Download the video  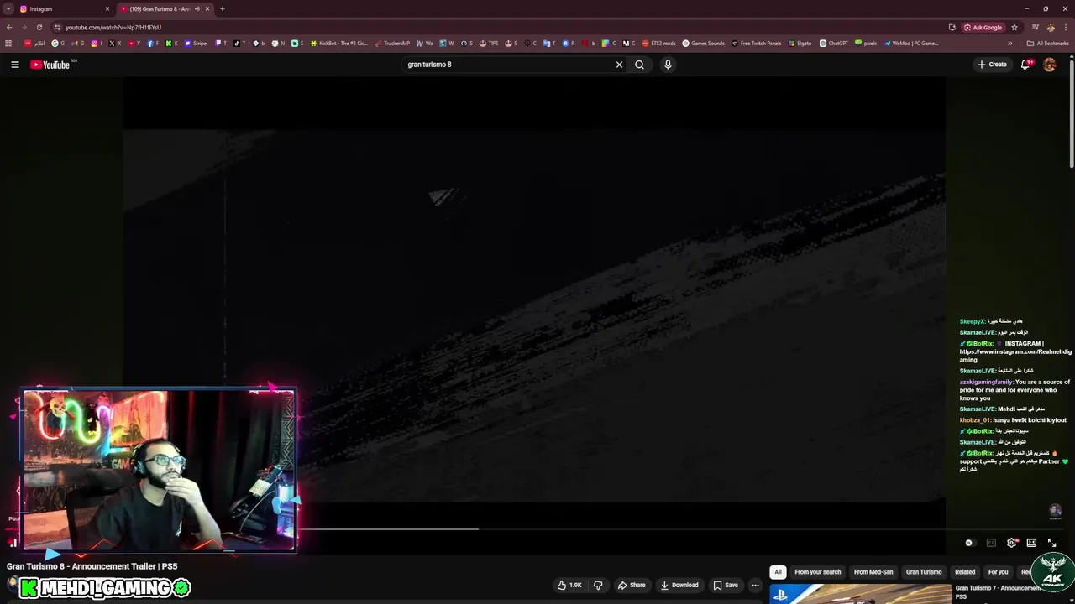[x=679, y=585]
